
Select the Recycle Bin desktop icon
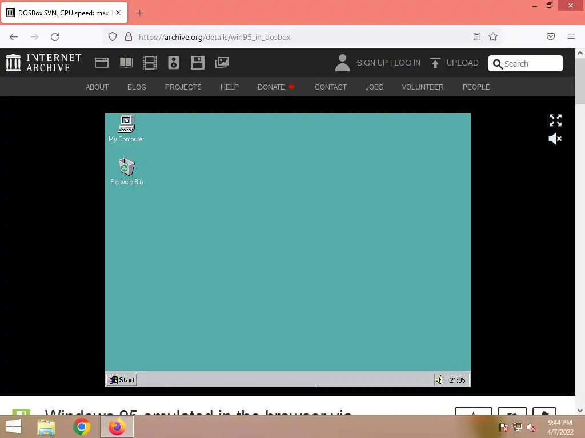(x=126, y=172)
